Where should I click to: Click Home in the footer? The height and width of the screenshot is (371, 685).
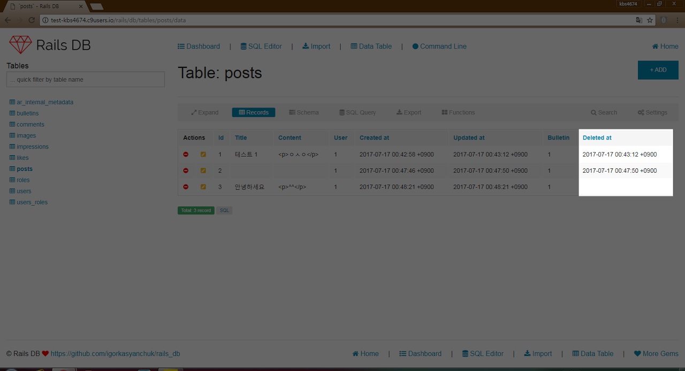[366, 354]
